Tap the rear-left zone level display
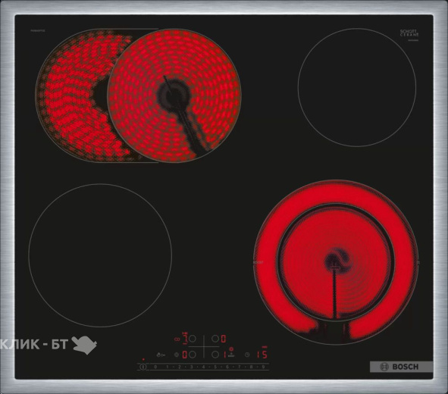The width and height of the screenshot is (448, 394). [185, 339]
